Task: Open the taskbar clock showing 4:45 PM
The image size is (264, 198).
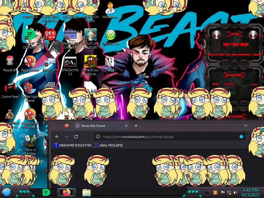Action: point(250,192)
